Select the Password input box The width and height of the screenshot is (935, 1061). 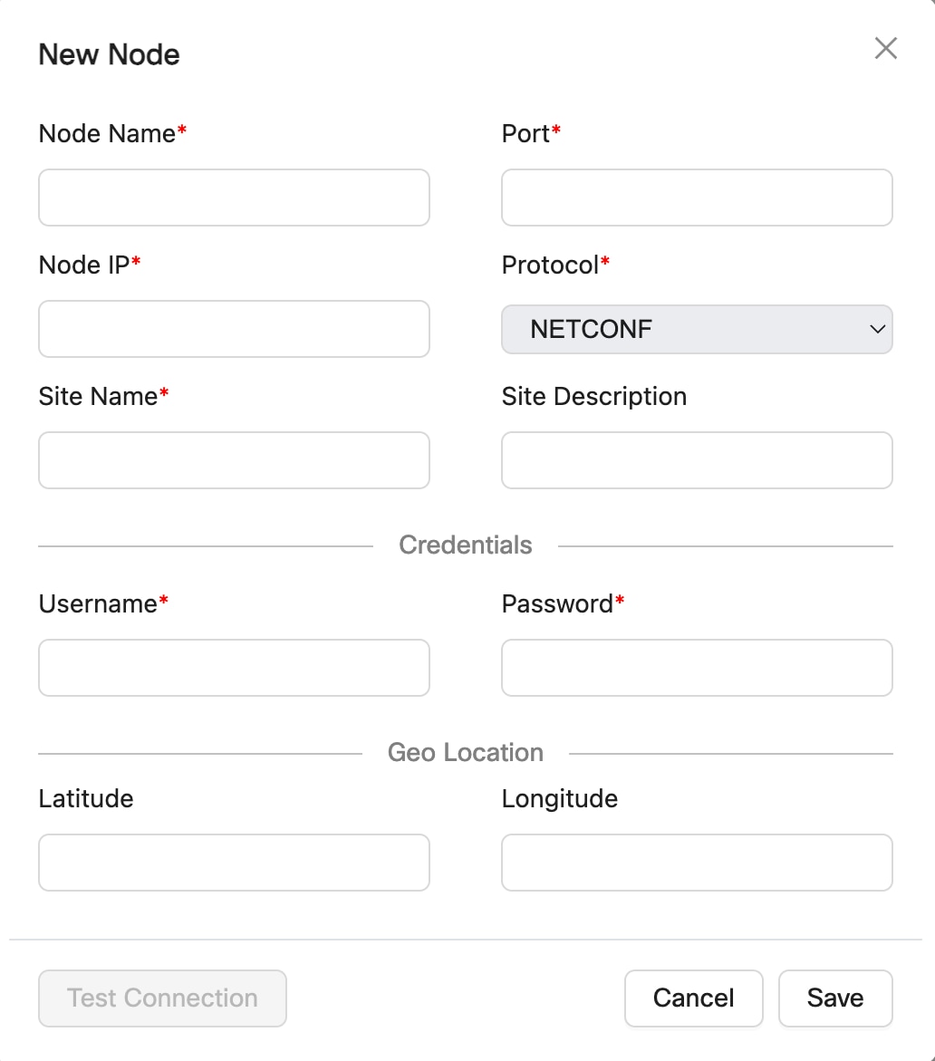point(697,668)
